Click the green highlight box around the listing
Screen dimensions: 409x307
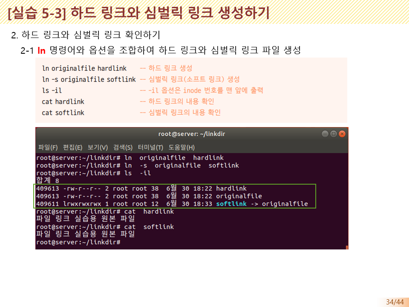(x=175, y=196)
